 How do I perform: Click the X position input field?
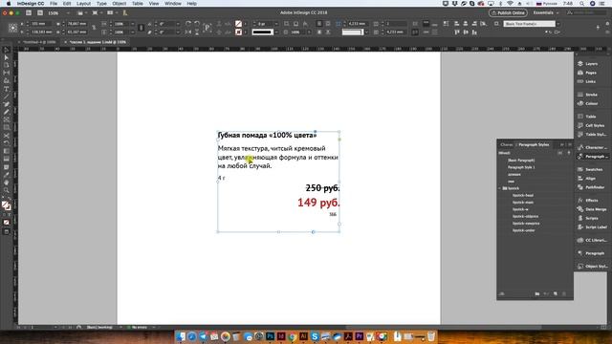tap(40, 24)
